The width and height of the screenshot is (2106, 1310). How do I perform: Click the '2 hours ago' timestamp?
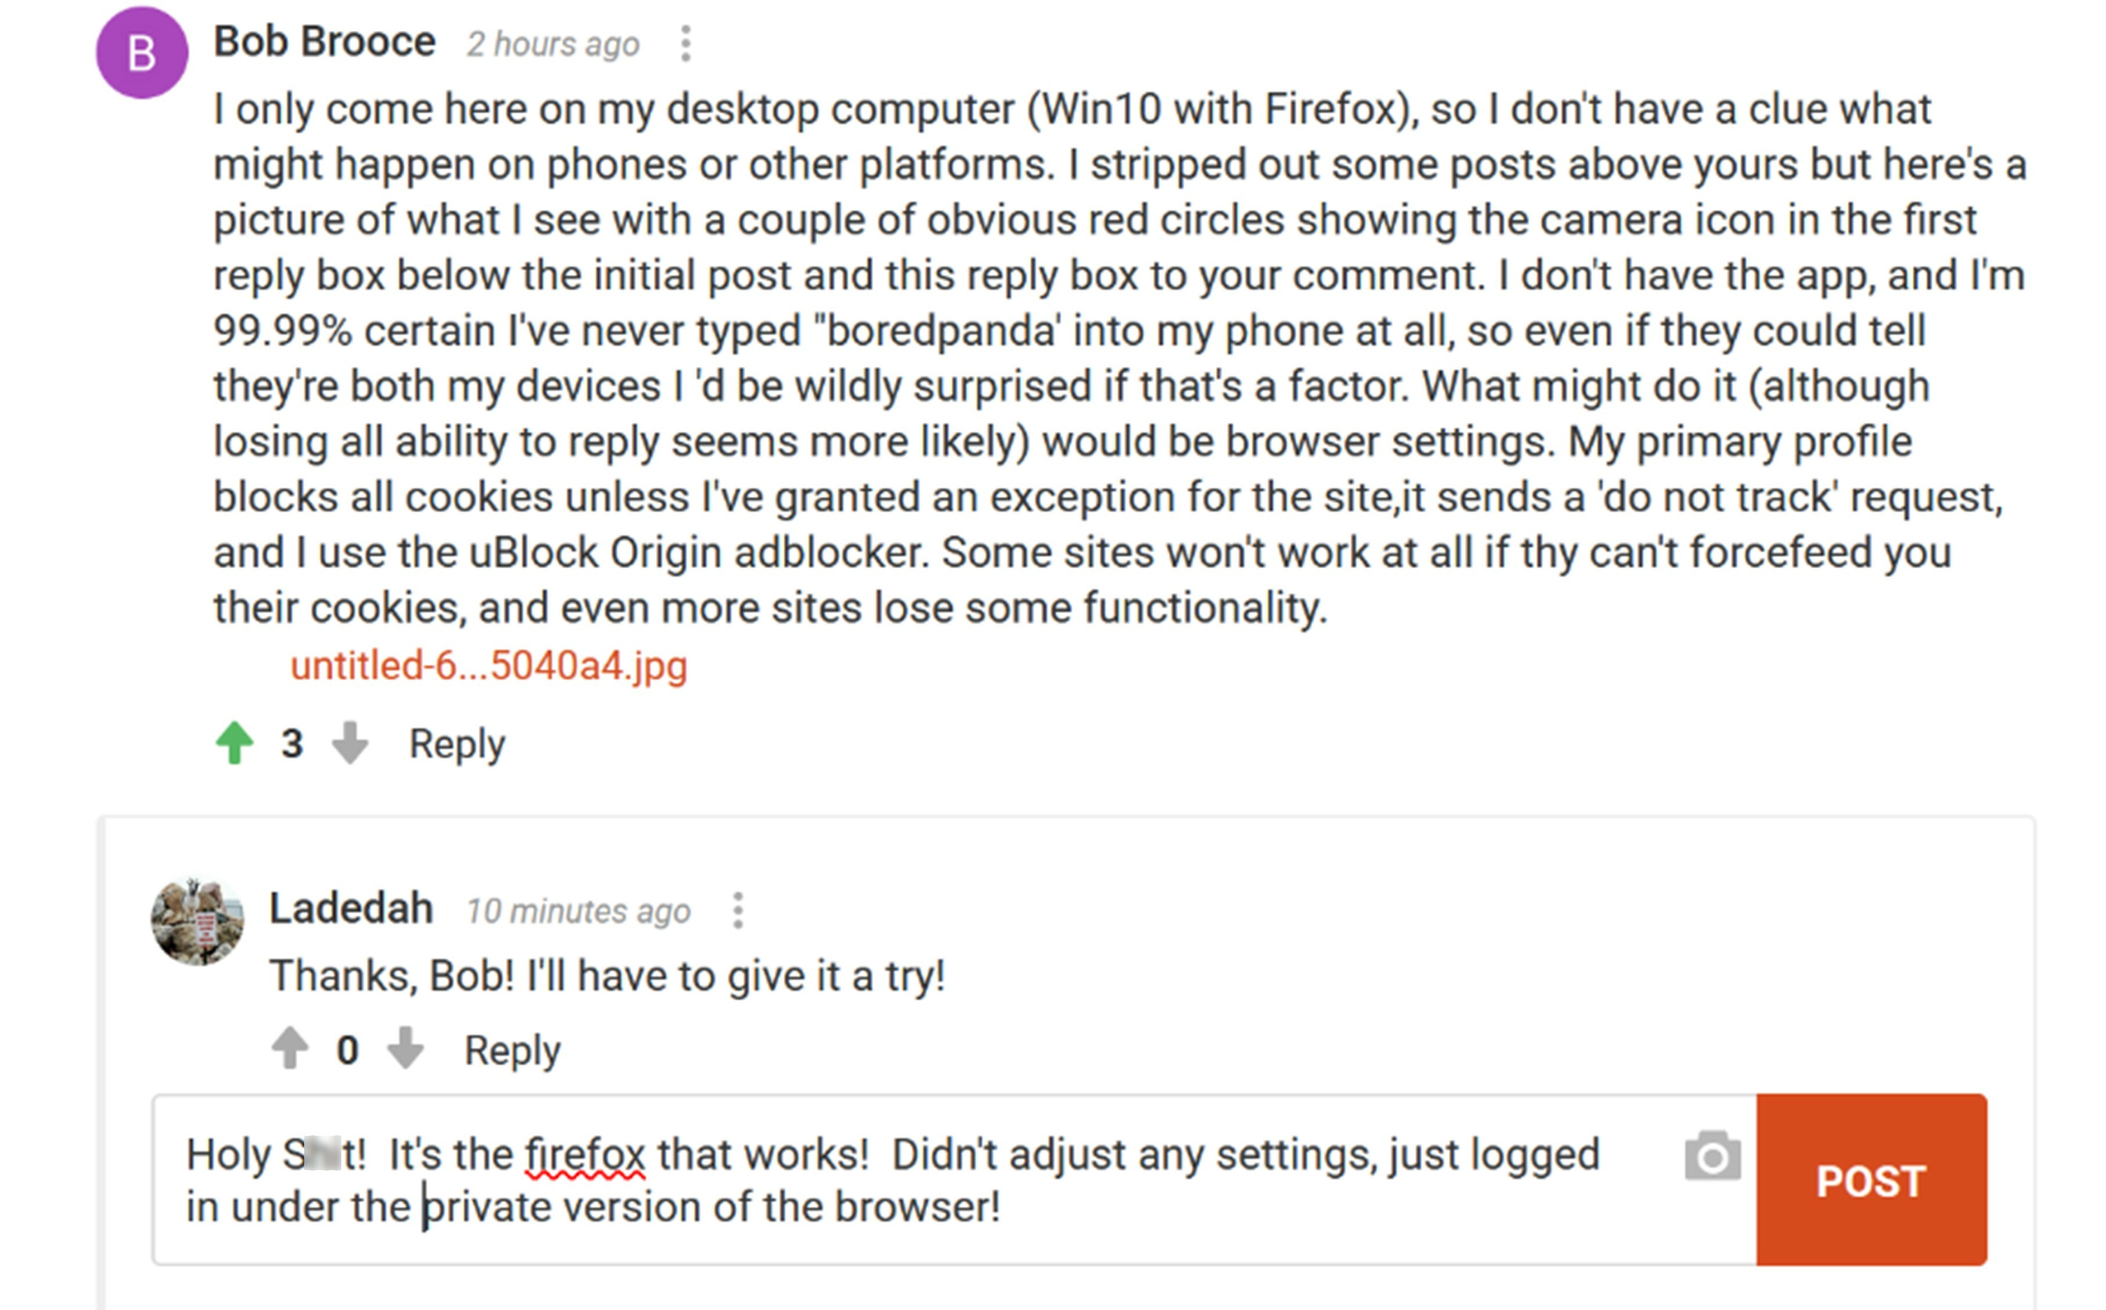point(553,44)
